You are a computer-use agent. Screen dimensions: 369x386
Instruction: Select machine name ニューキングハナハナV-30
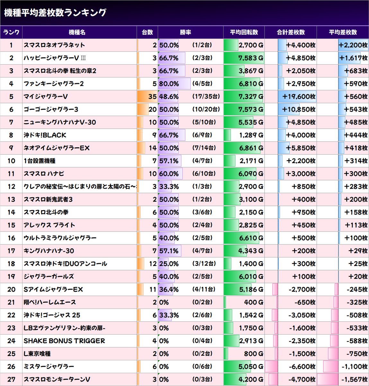[x=60, y=122]
